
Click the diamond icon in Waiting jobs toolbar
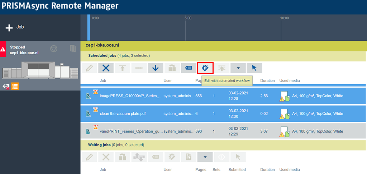pyautogui.click(x=221, y=157)
